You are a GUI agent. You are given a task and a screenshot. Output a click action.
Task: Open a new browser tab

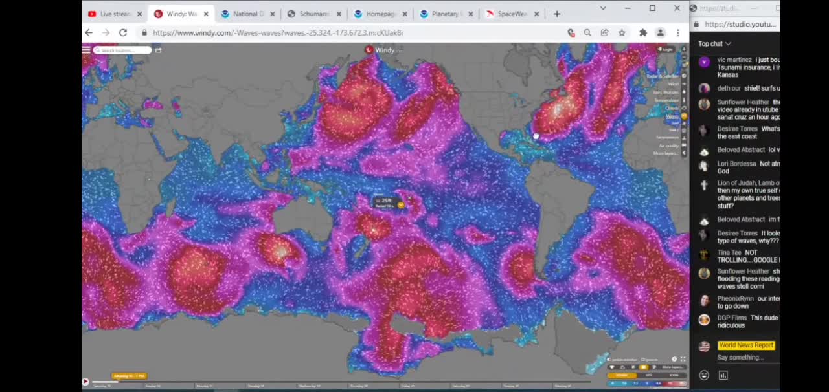click(556, 14)
